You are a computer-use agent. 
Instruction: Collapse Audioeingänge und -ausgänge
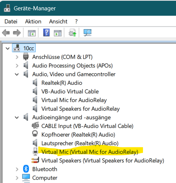[x=17, y=117]
